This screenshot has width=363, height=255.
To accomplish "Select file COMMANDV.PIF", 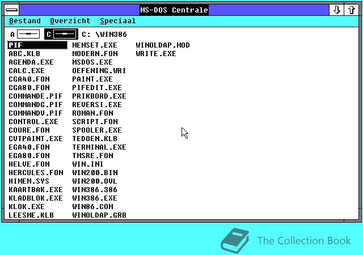I will [36, 113].
